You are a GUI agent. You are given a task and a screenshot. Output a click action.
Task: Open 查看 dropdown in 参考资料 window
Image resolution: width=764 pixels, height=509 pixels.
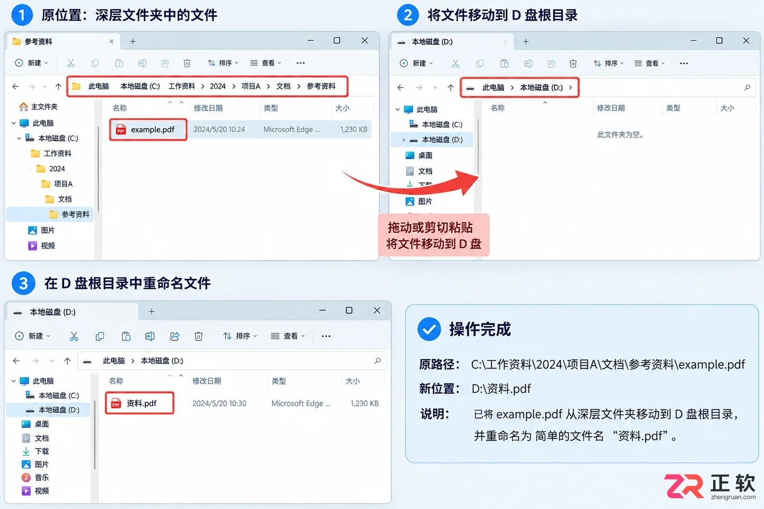coord(266,63)
